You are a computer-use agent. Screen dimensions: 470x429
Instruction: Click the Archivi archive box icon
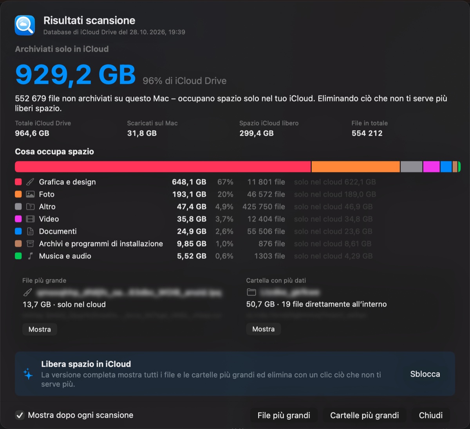point(30,244)
